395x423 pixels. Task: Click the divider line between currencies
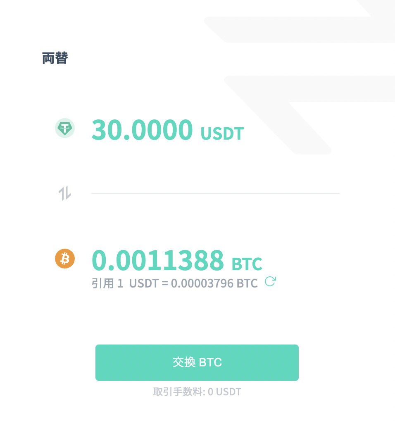coord(215,193)
